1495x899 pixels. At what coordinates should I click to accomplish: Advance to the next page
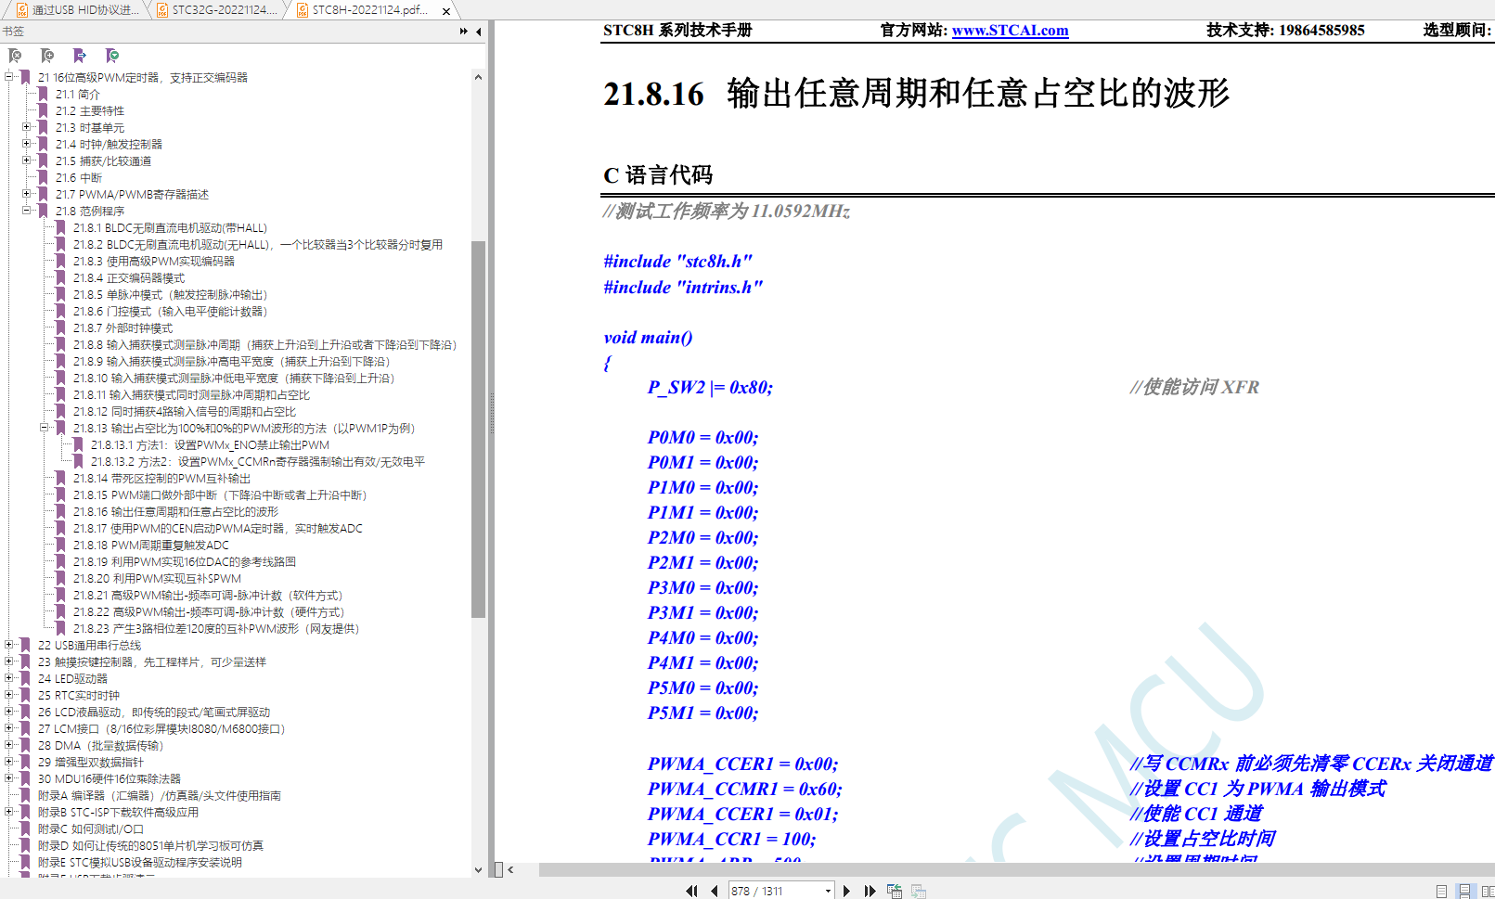tap(846, 891)
